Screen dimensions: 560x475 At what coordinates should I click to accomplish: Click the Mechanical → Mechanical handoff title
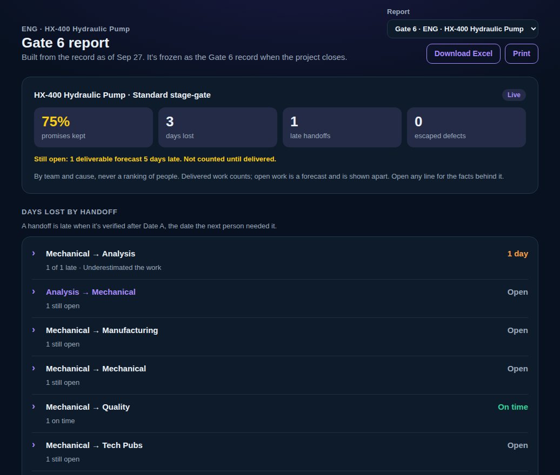pyautogui.click(x=96, y=369)
